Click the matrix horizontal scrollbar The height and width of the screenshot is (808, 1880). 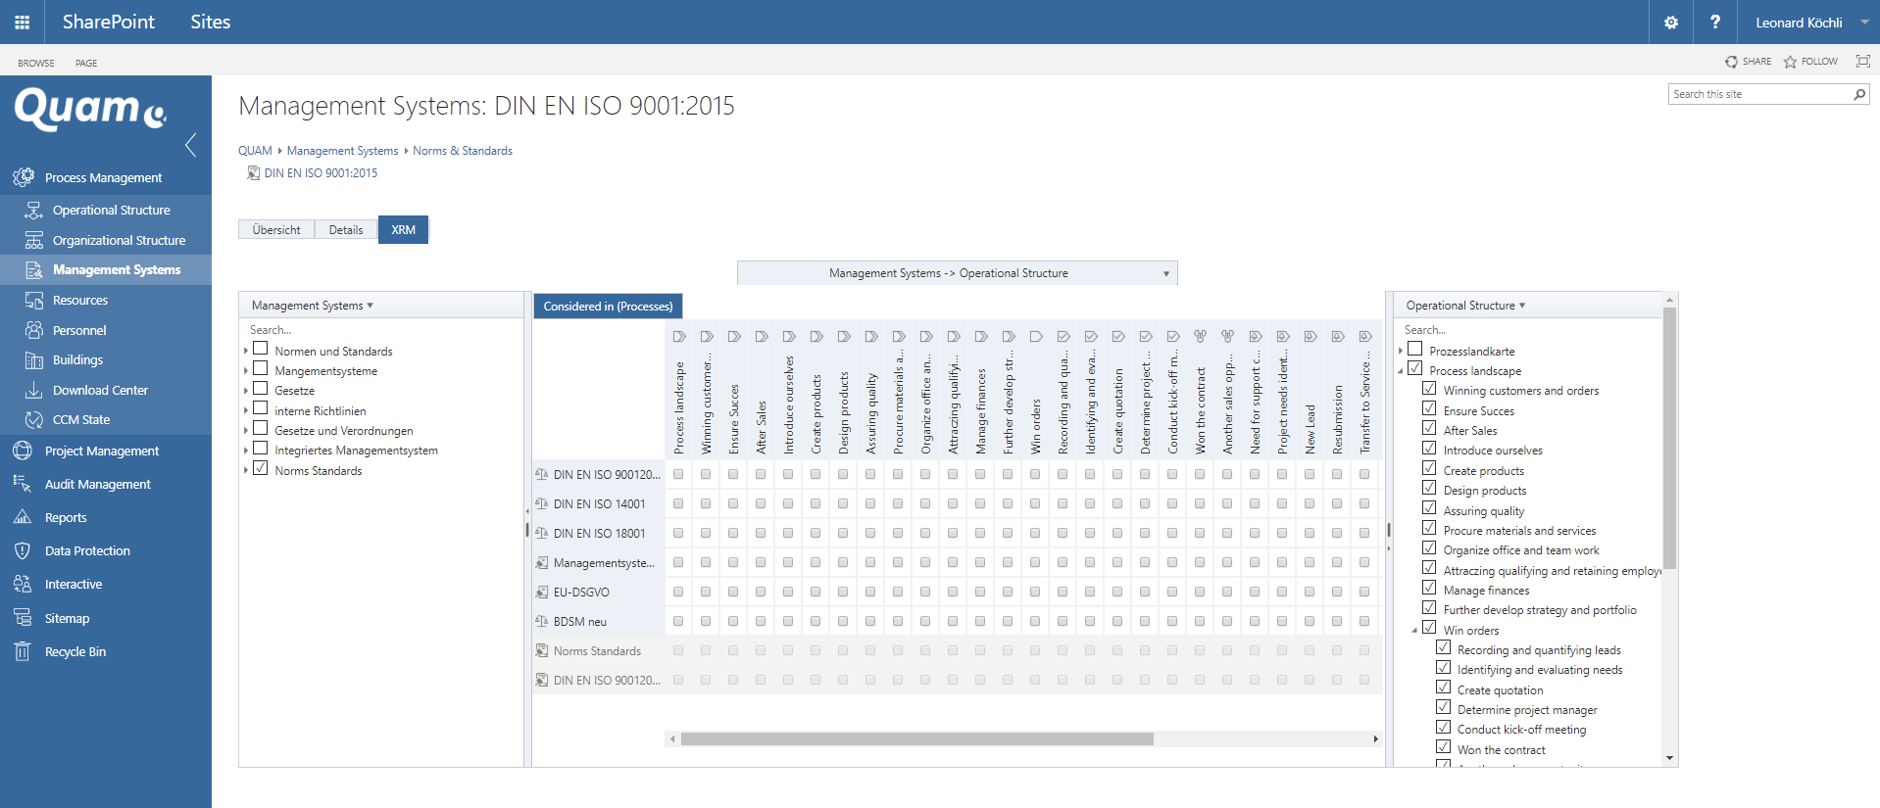pos(916,739)
